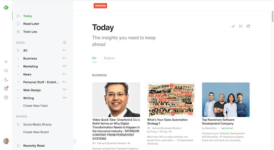This screenshot has height=150, width=274.
Task: Expand the Marketing feed folder
Action: click(x=18, y=66)
